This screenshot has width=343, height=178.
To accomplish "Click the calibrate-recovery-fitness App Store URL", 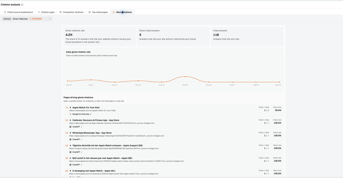I will pos(112,123).
